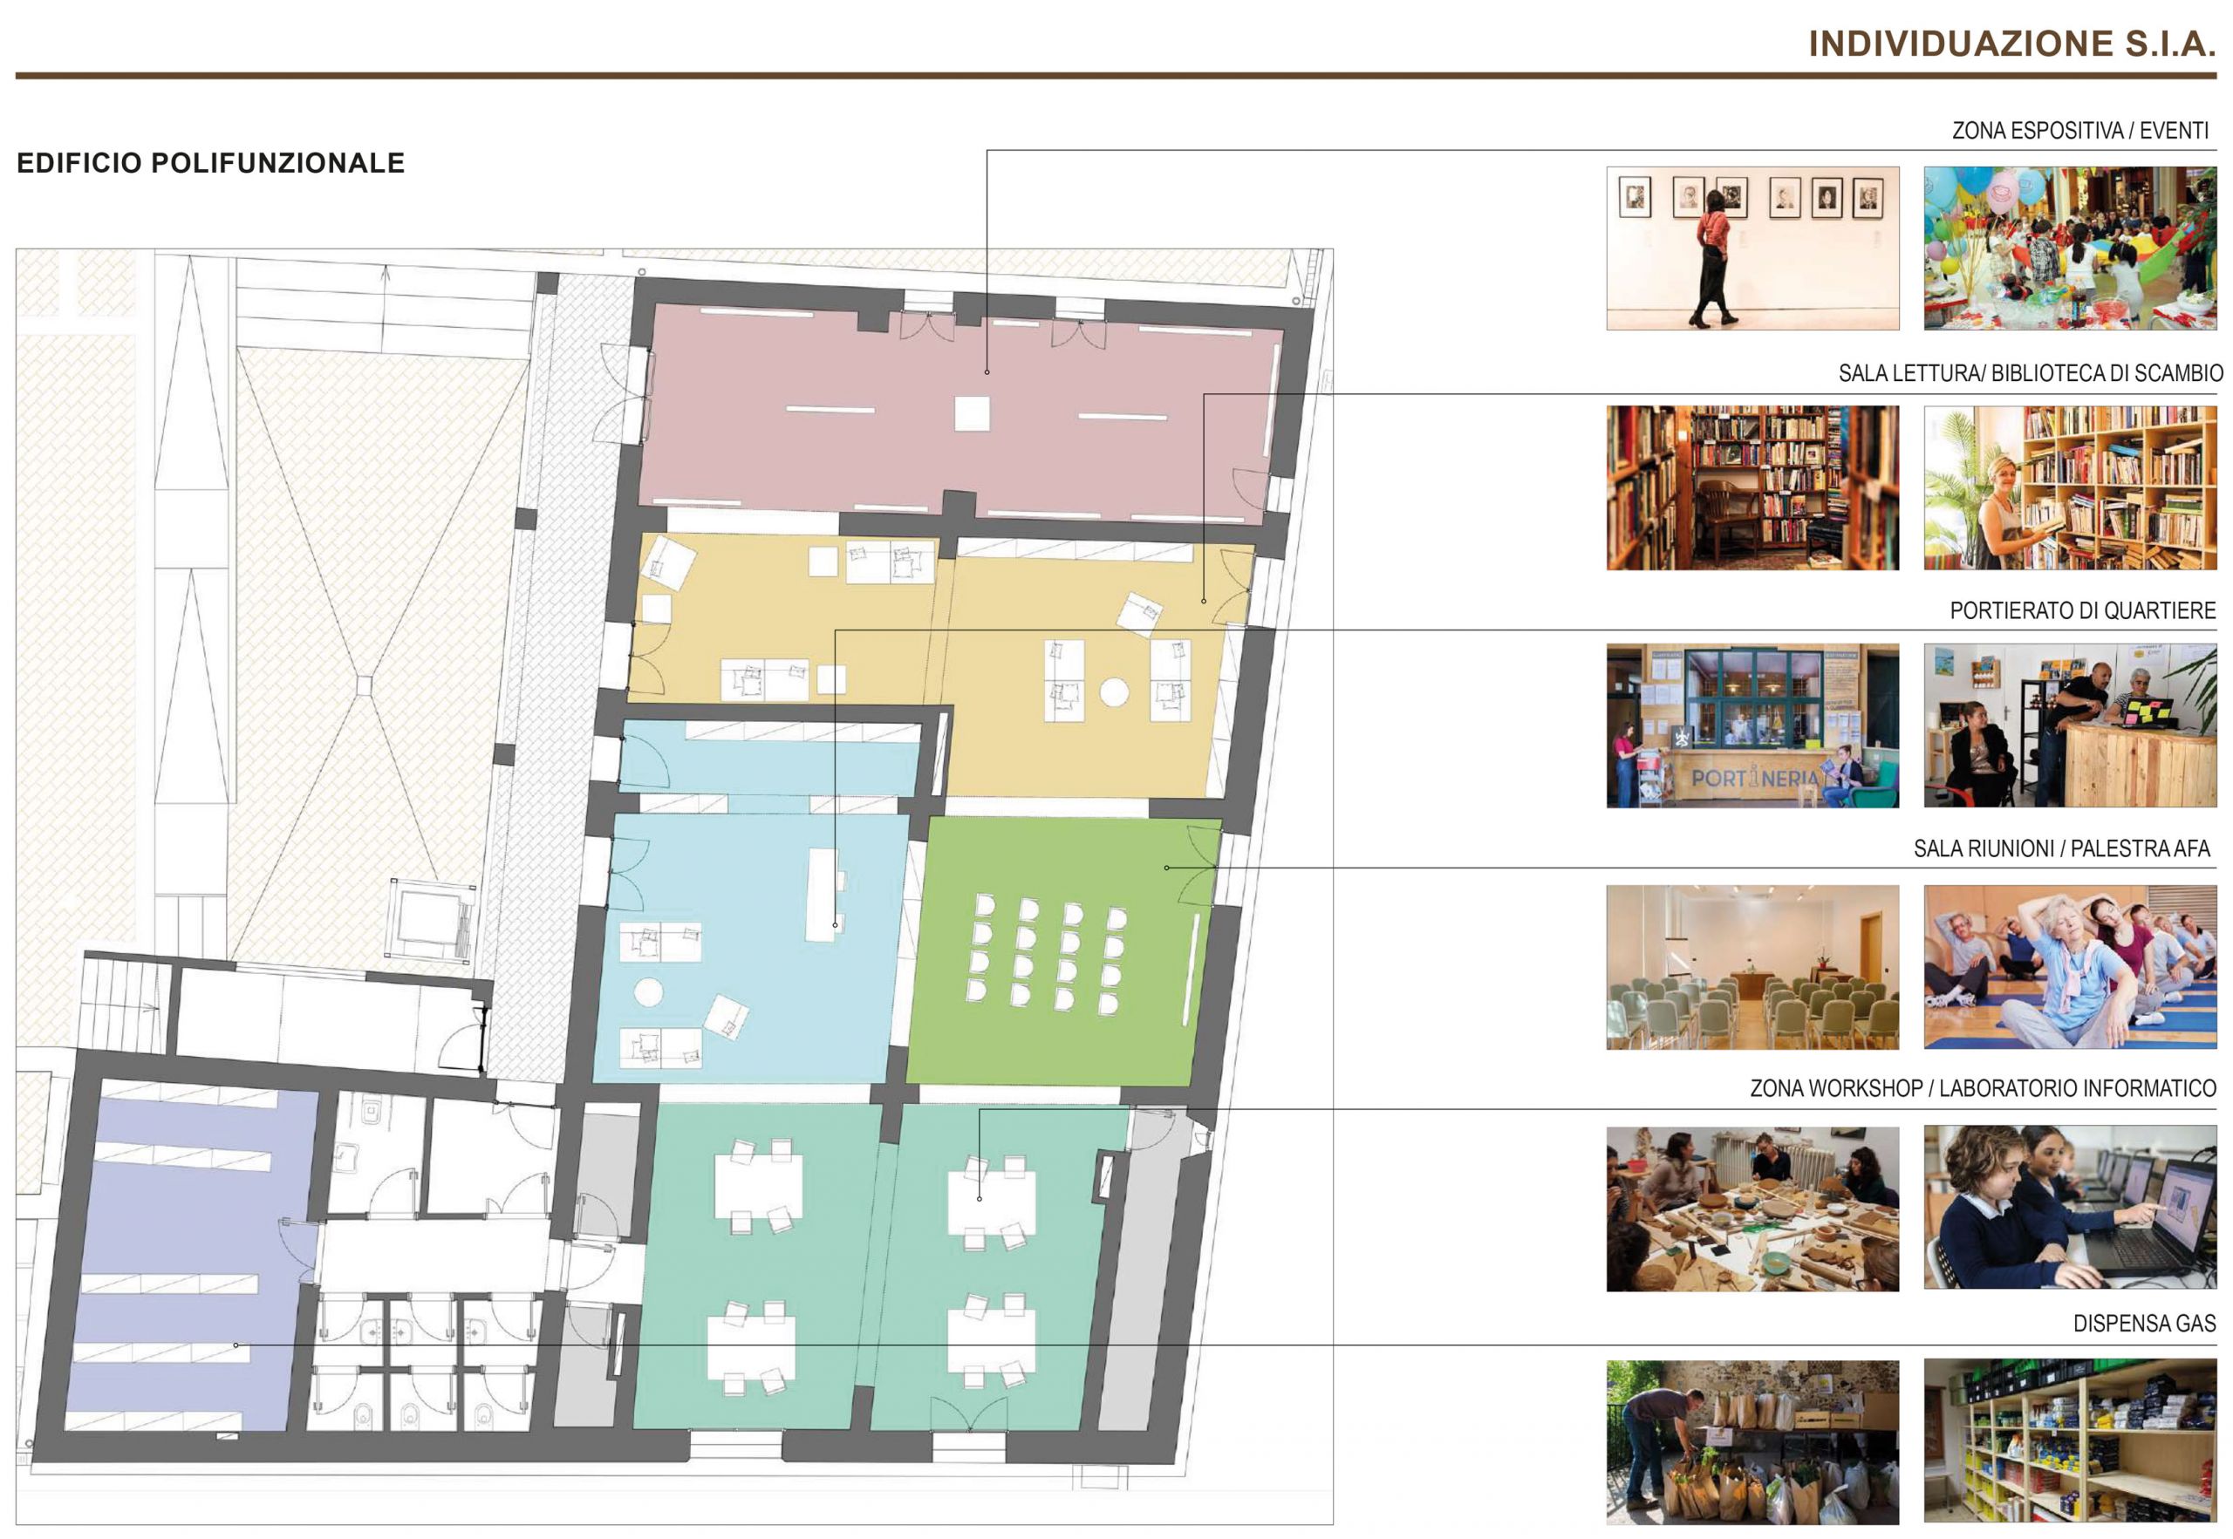Click the reception counter in blue room
2233x1539 pixels.
point(823,895)
